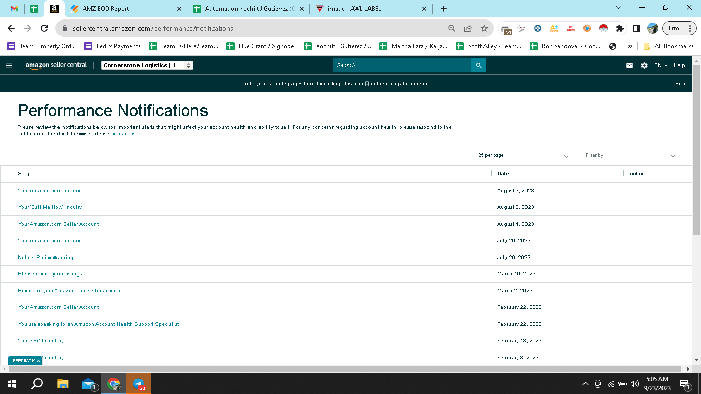Switch to the pinned green Sheets tab
The image size is (701, 394).
point(34,9)
